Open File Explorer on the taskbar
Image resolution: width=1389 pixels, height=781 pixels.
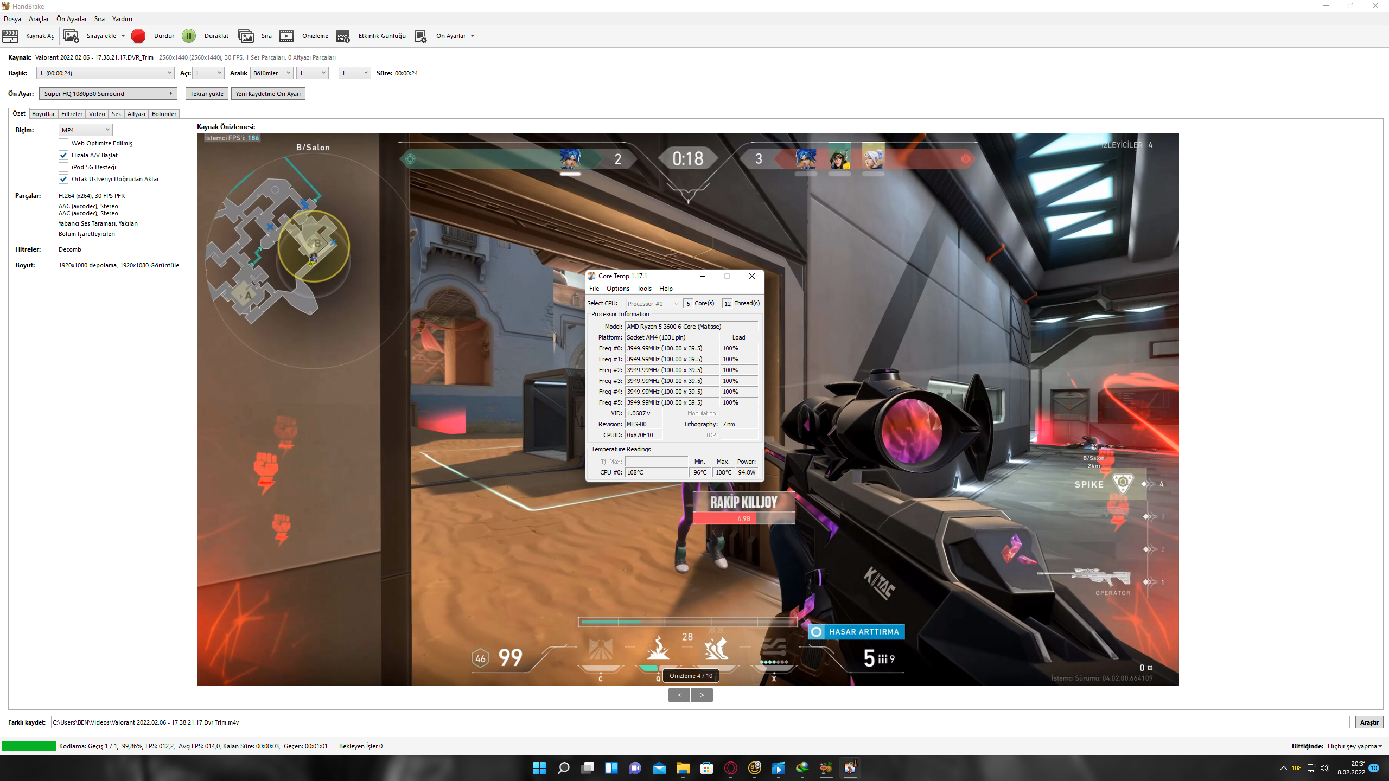pos(683,768)
